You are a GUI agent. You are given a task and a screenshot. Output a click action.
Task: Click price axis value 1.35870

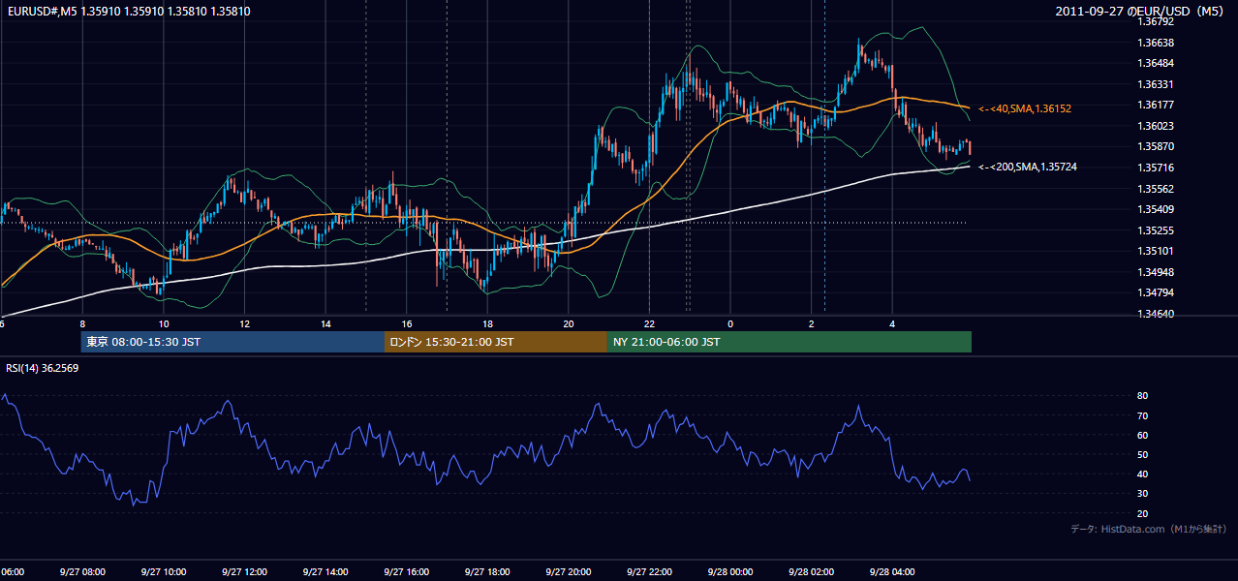tap(1157, 147)
